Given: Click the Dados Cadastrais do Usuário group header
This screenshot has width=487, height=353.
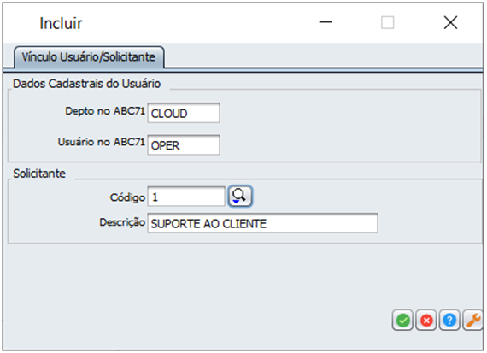Looking at the screenshot, I should pyautogui.click(x=86, y=84).
